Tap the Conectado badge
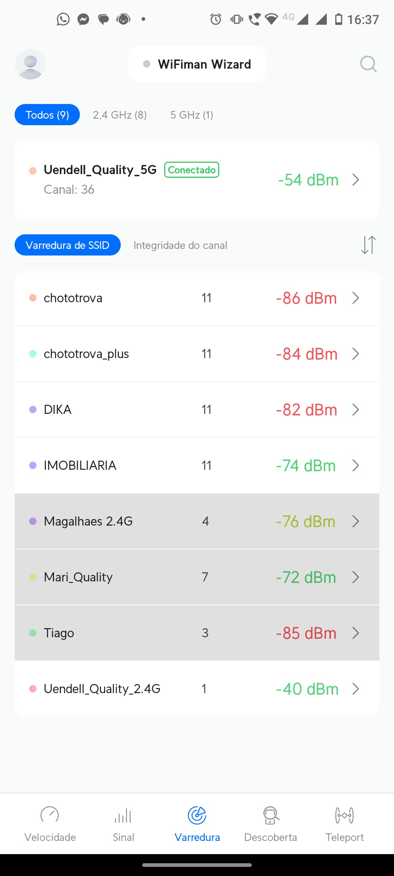The height and width of the screenshot is (876, 394). (192, 170)
